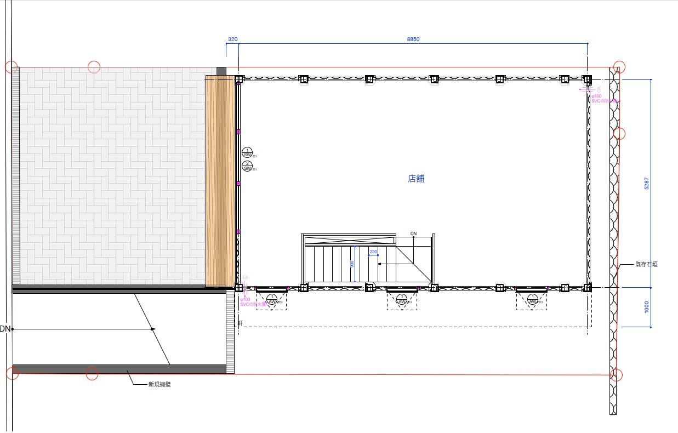Select the red circle at bottom-right site corner

[x=617, y=375]
